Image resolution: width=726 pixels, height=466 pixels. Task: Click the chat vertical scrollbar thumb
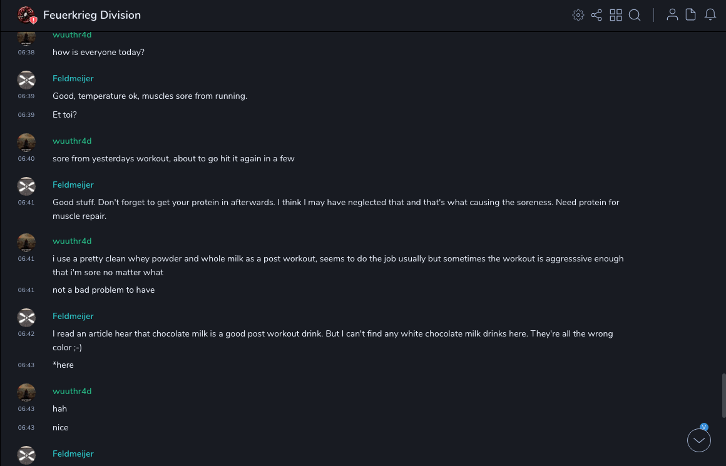(723, 394)
